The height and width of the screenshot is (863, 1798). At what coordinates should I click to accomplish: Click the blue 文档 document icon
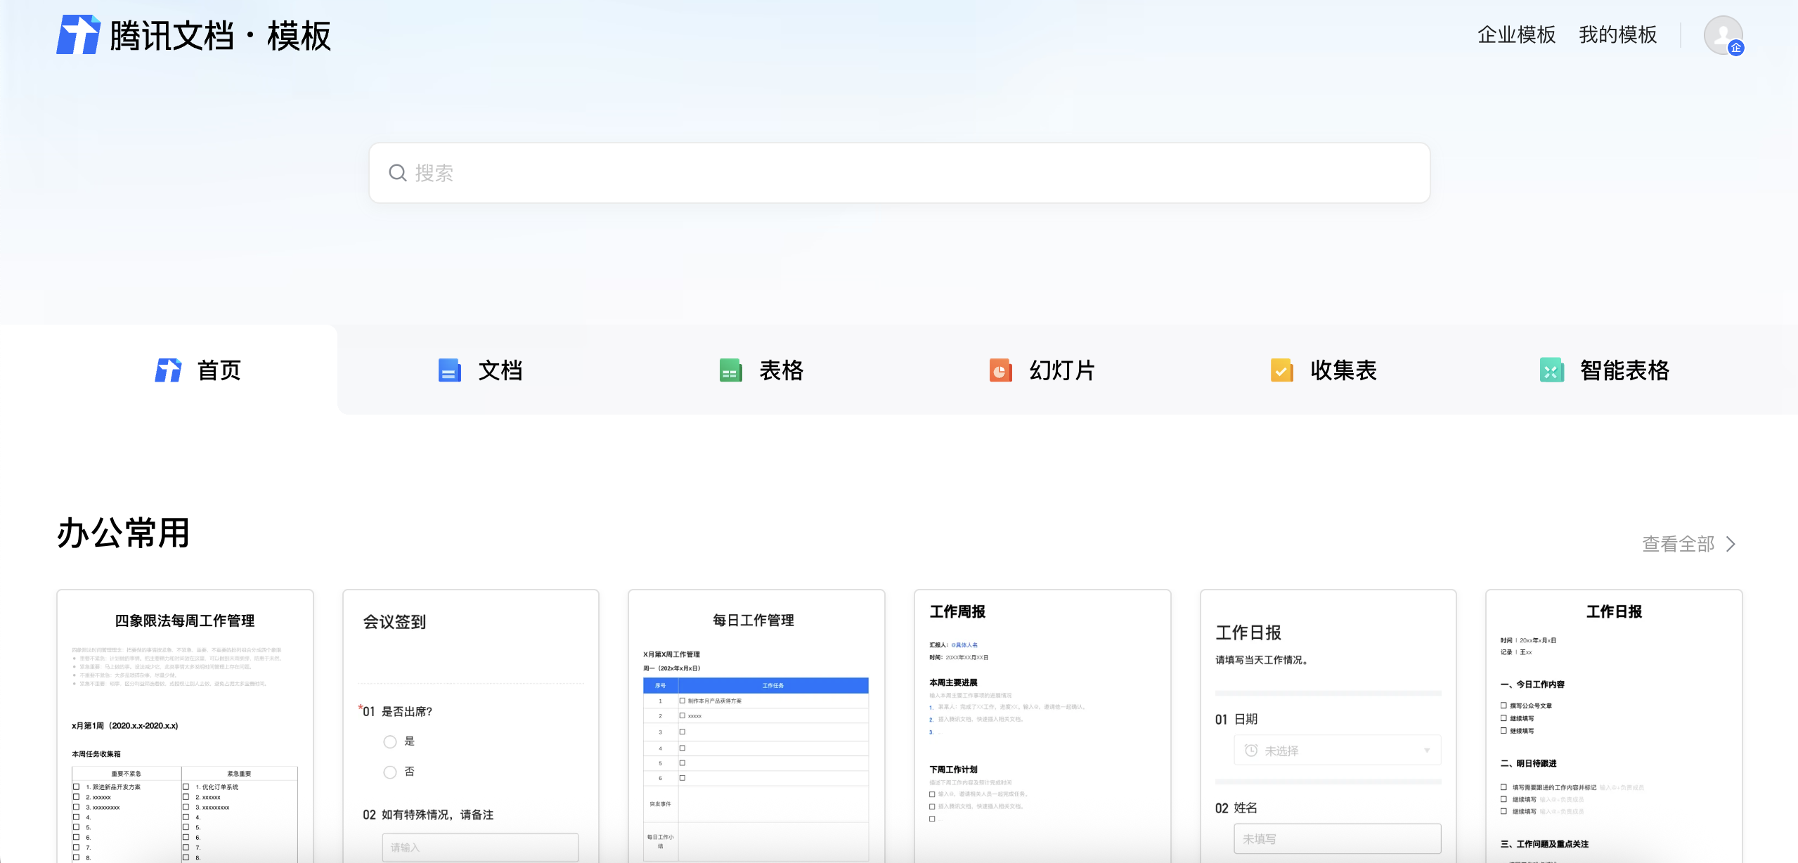[x=449, y=370]
